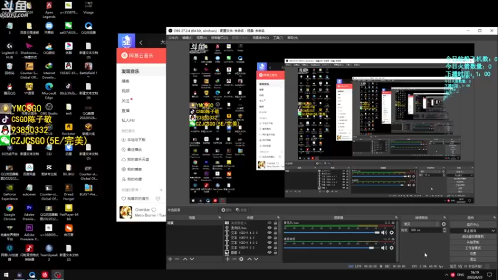
Task: Open settings gear for mic/Aux audio
Action: point(392,233)
